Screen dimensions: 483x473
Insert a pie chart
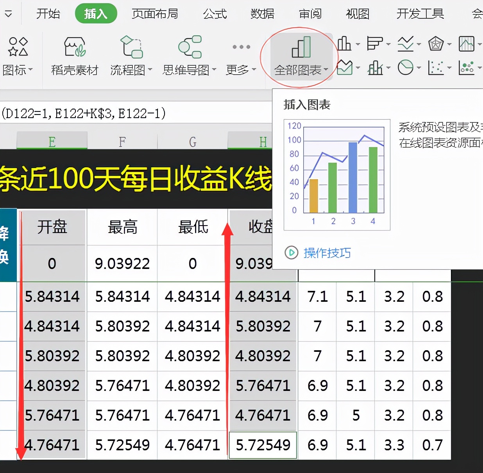click(x=406, y=67)
